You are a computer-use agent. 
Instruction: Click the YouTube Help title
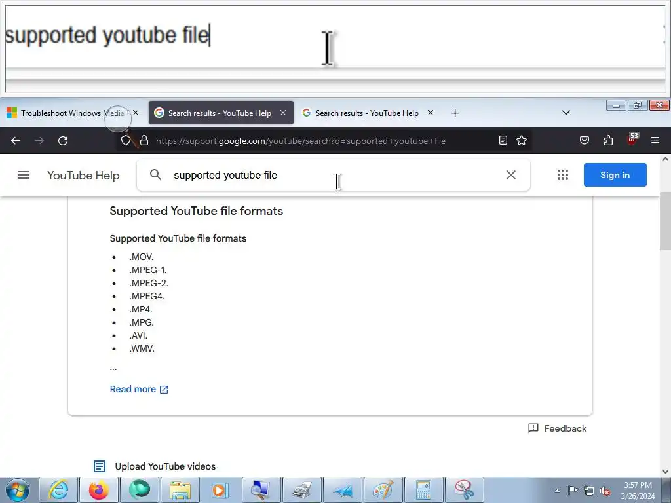[x=83, y=176]
